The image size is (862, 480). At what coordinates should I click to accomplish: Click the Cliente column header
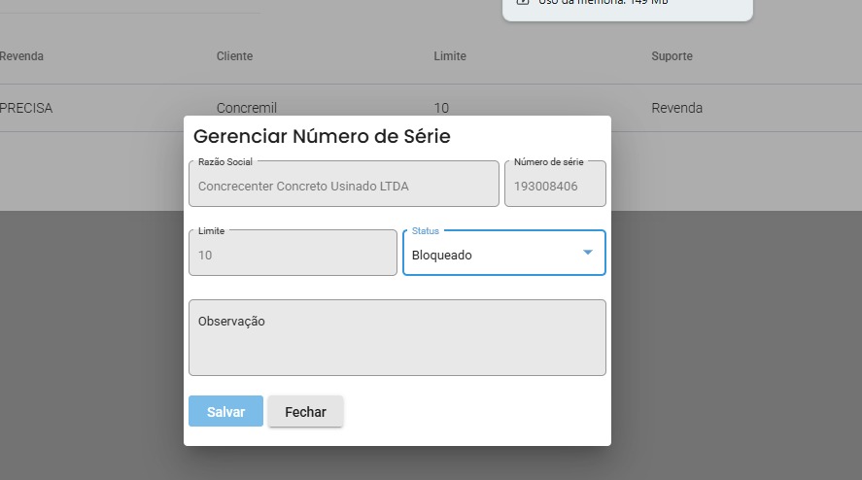click(x=234, y=56)
